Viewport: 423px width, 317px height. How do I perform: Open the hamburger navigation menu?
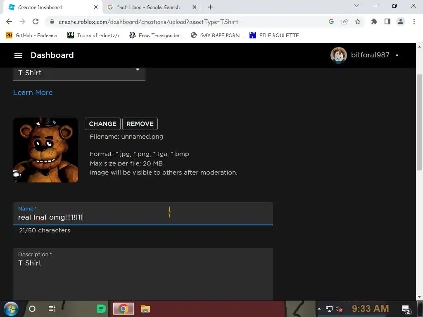coord(18,55)
